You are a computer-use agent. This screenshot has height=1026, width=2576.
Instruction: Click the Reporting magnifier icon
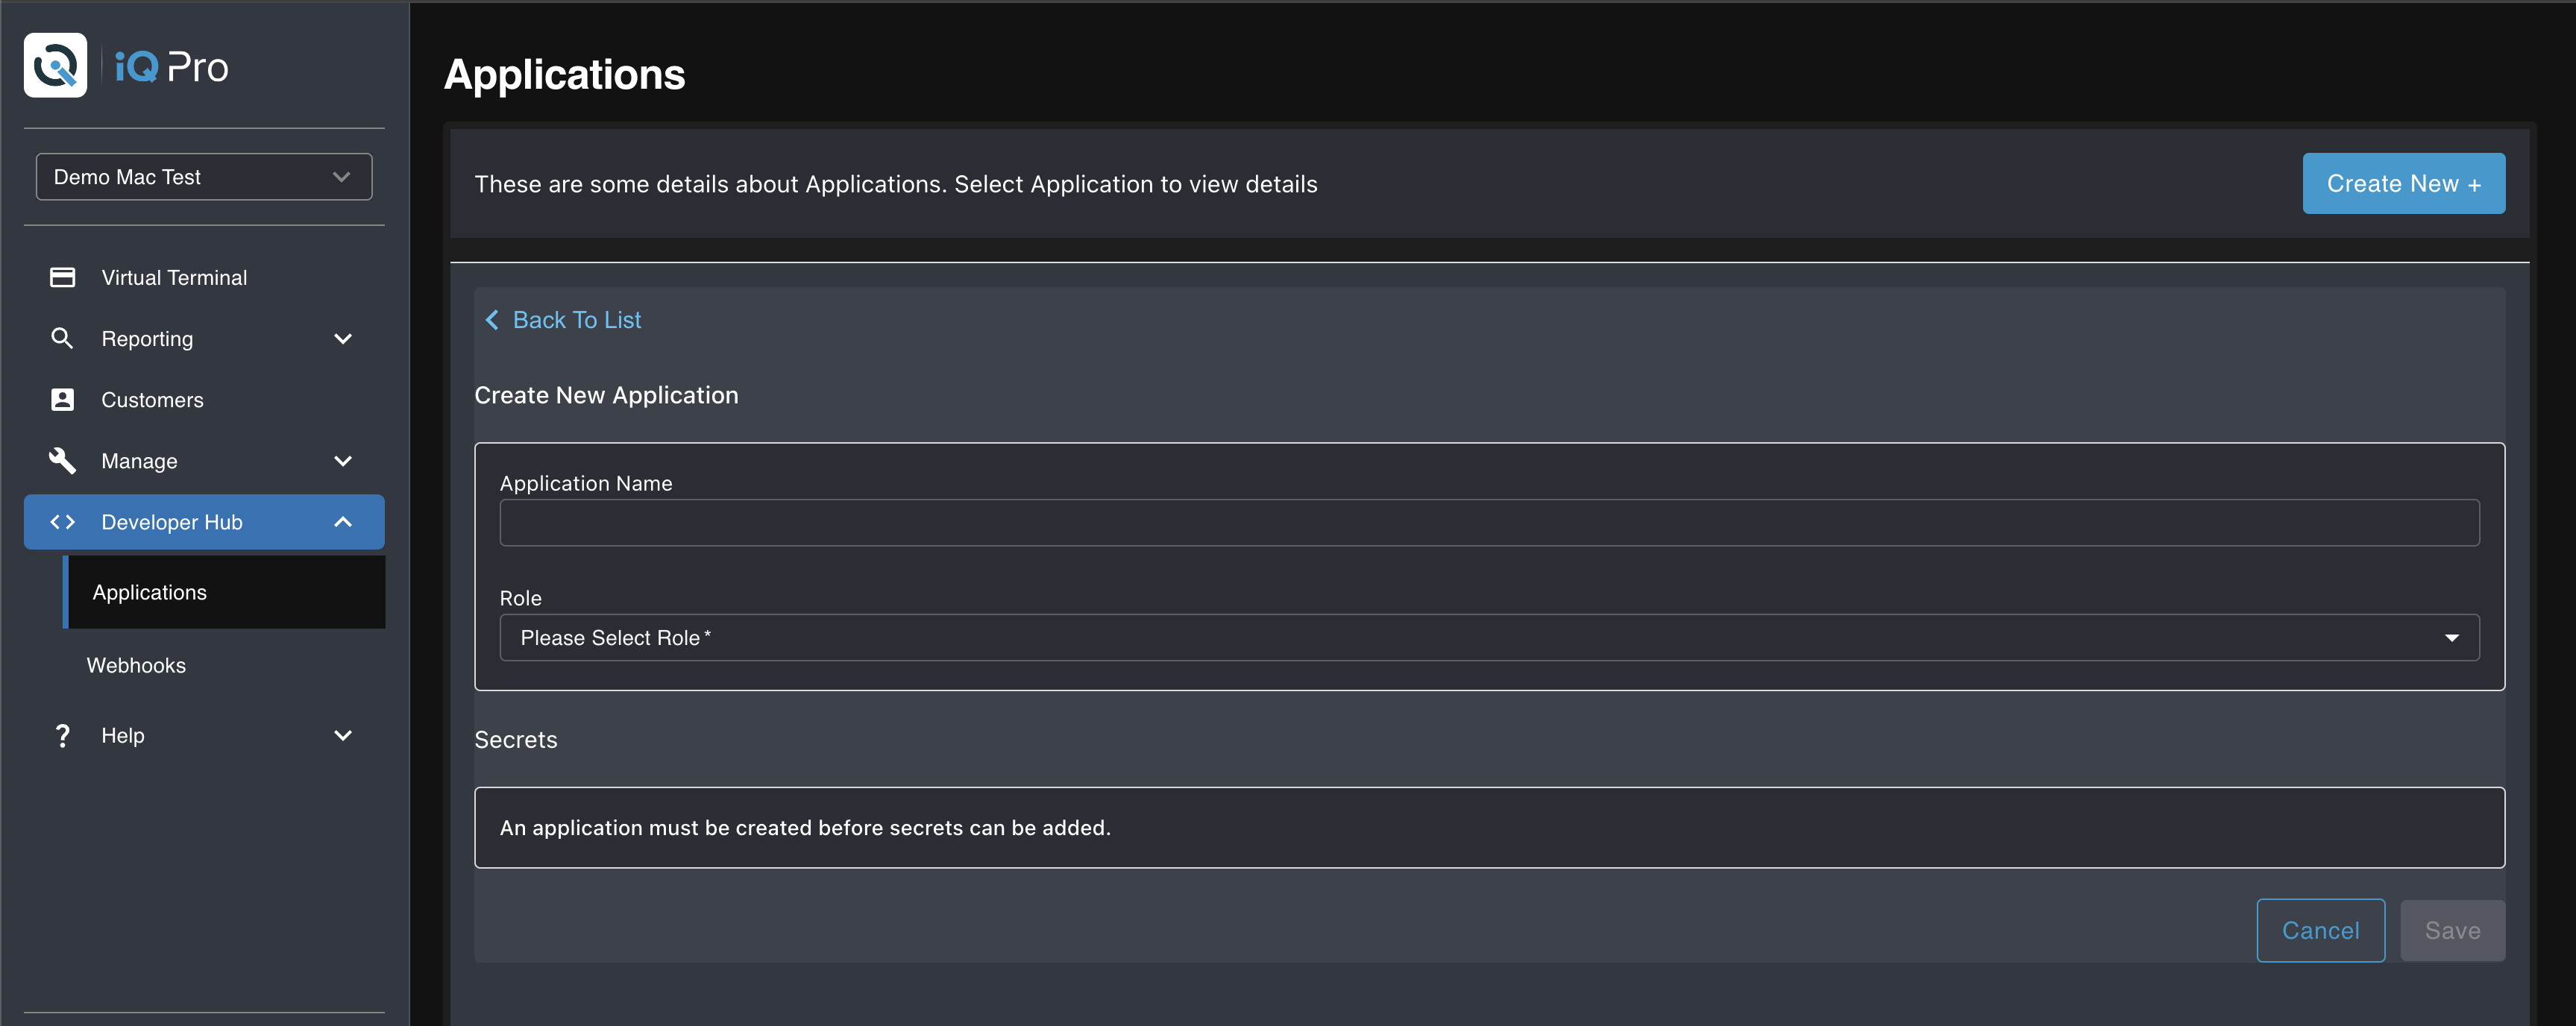point(62,338)
